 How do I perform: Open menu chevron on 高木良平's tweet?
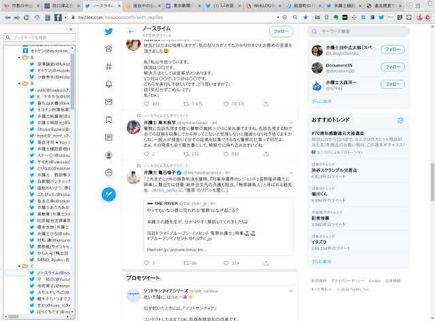[x=291, y=122]
